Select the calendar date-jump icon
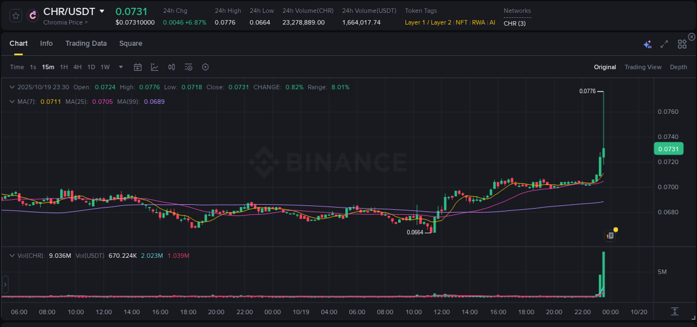 pyautogui.click(x=138, y=66)
